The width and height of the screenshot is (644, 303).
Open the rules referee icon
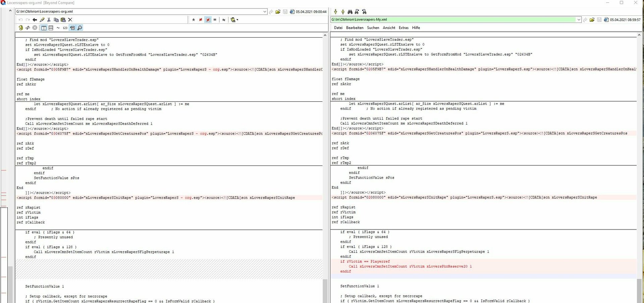point(233,20)
